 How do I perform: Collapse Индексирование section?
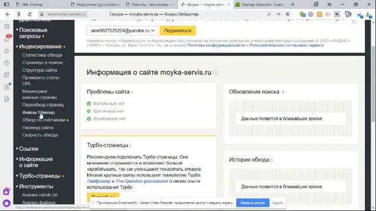[41, 46]
